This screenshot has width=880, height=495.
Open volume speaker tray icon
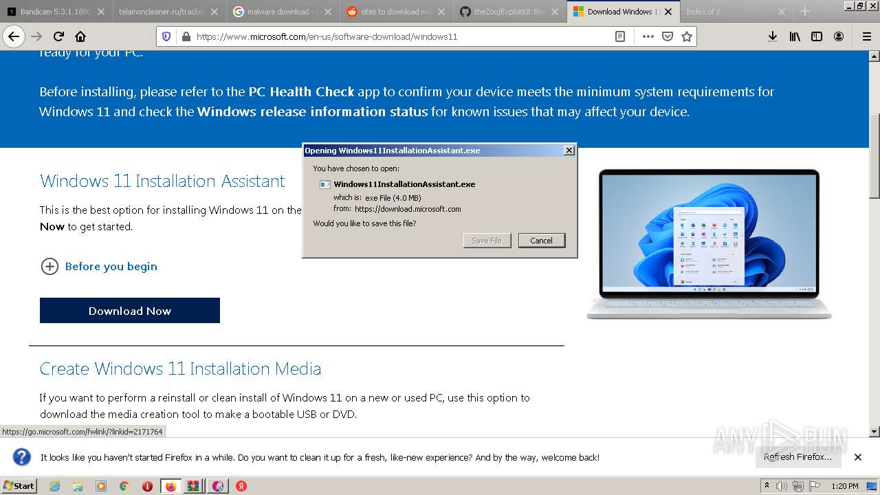pos(782,486)
